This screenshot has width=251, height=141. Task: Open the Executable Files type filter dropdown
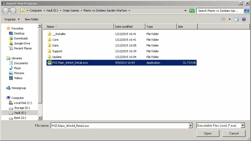point(243,126)
